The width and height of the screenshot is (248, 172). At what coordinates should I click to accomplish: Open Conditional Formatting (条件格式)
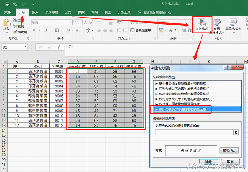click(202, 25)
